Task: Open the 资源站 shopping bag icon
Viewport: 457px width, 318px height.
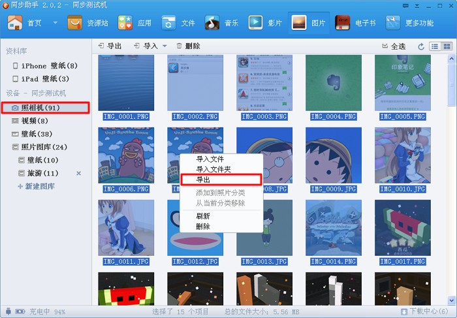Action: click(x=74, y=23)
